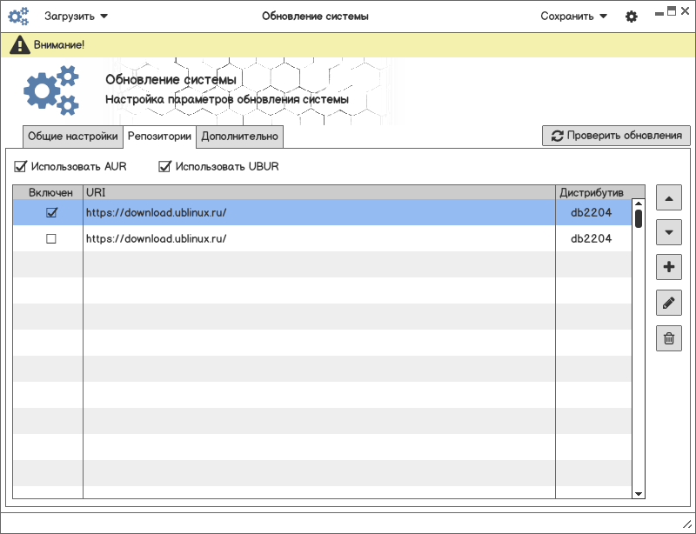Click the Проверить обновления button
Screen dimensions: 696x534
tap(616, 136)
